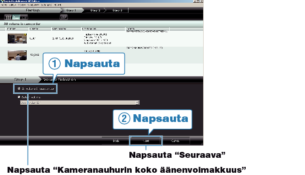
Task: Select the first video thumbnail in list
Action: pyautogui.click(x=17, y=39)
